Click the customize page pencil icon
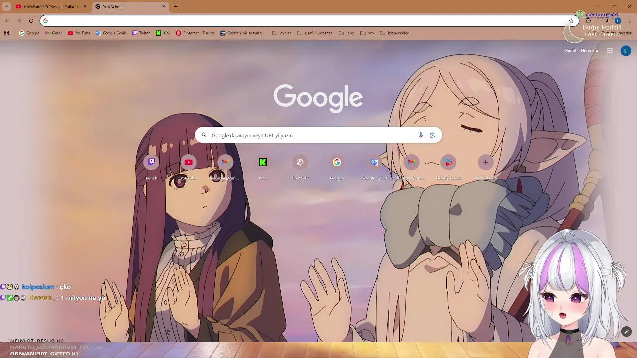The height and width of the screenshot is (358, 637). coord(626,332)
